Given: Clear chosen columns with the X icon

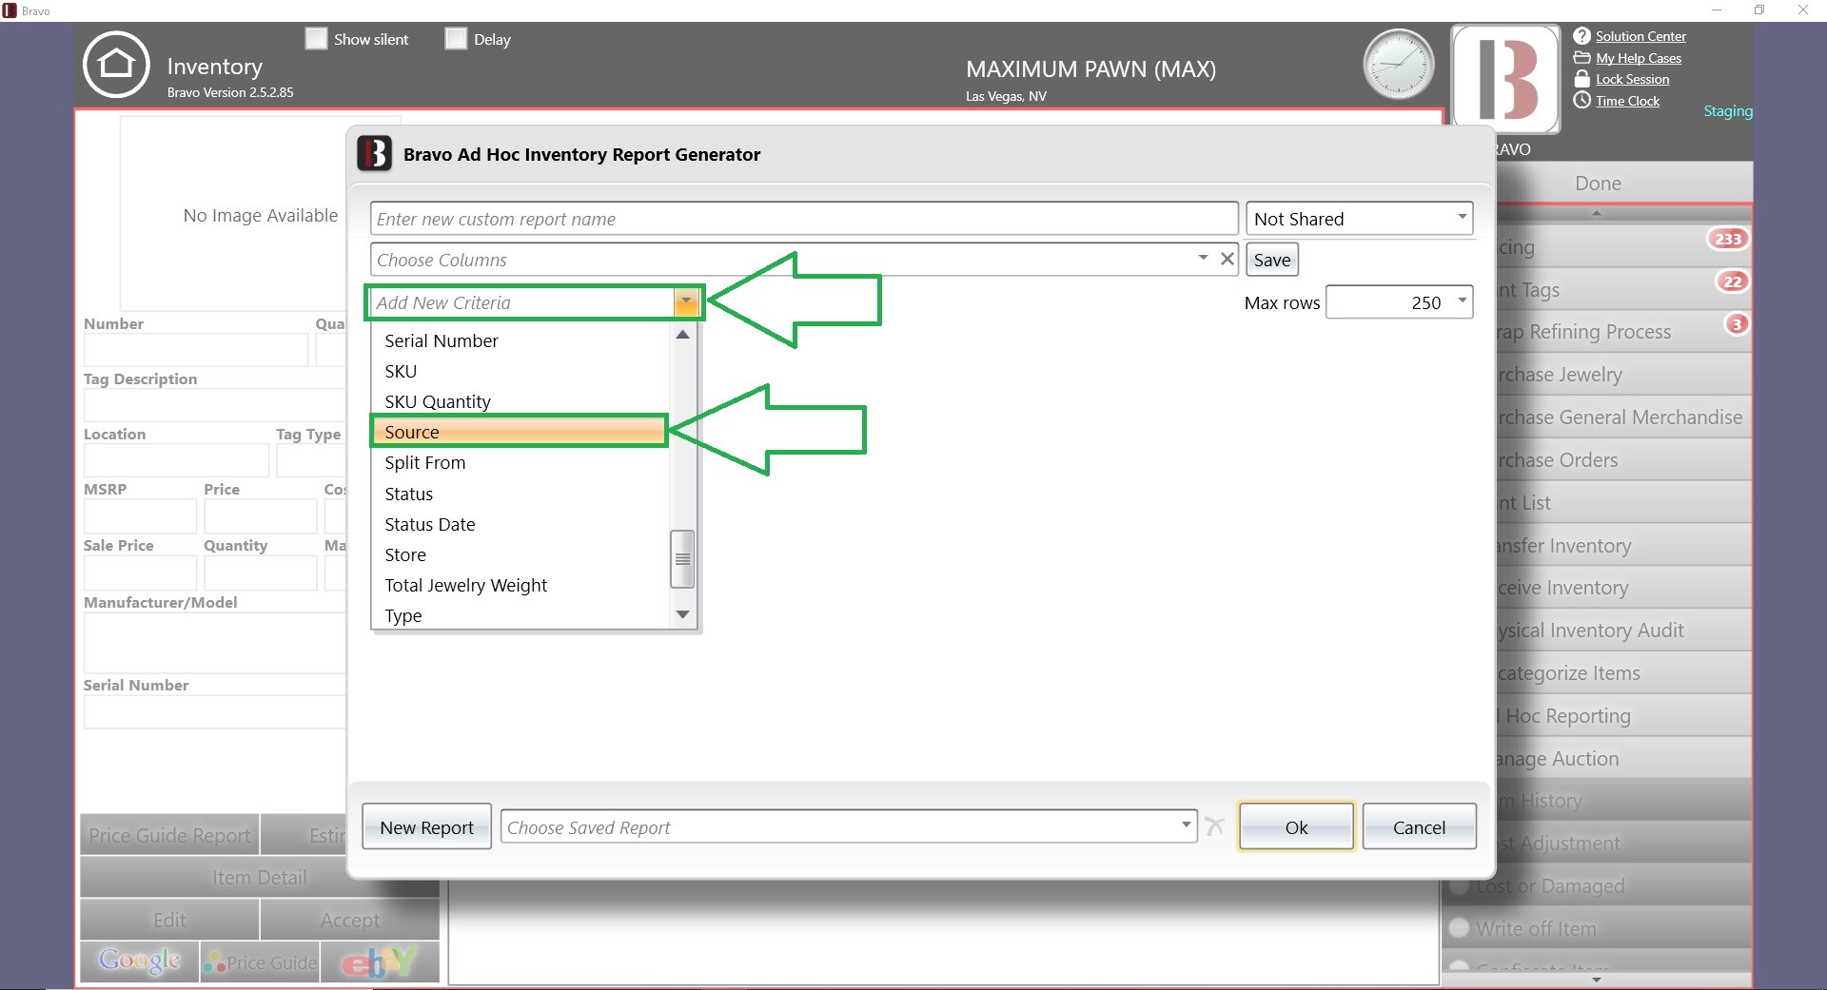Looking at the screenshot, I should (1228, 258).
